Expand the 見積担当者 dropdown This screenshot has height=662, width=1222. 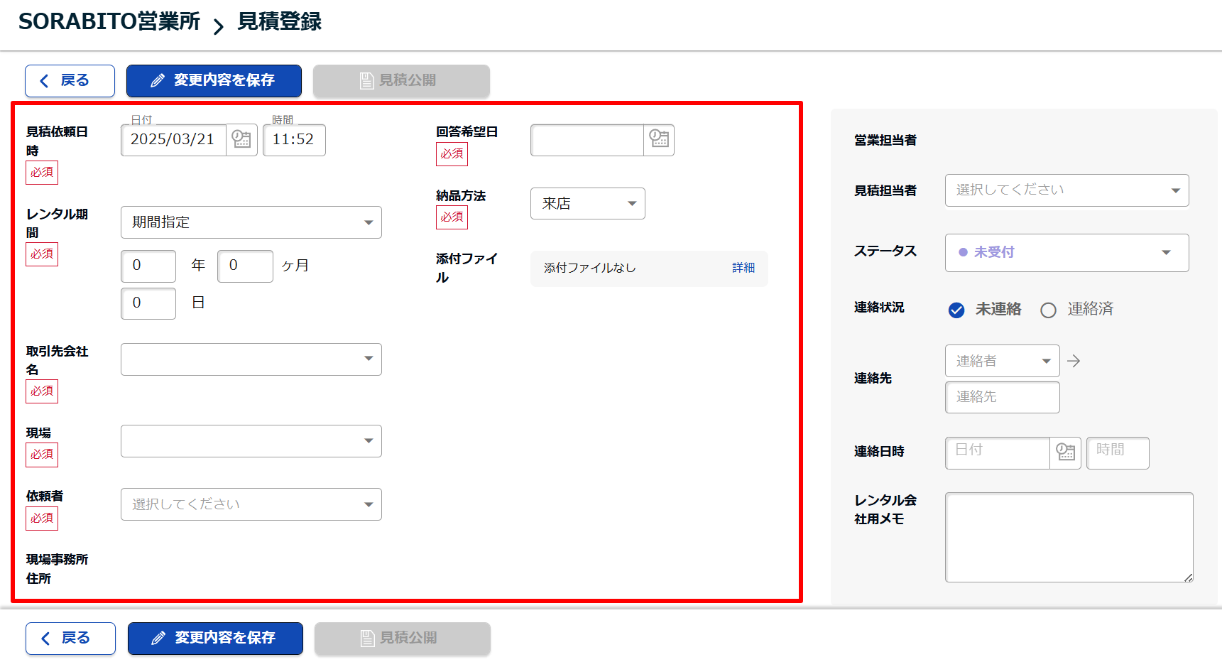(x=1066, y=190)
